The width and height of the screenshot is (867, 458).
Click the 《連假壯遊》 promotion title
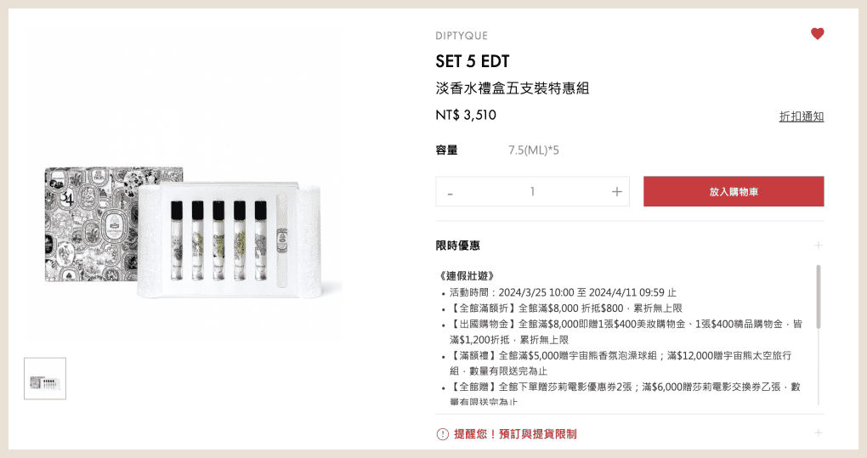465,275
